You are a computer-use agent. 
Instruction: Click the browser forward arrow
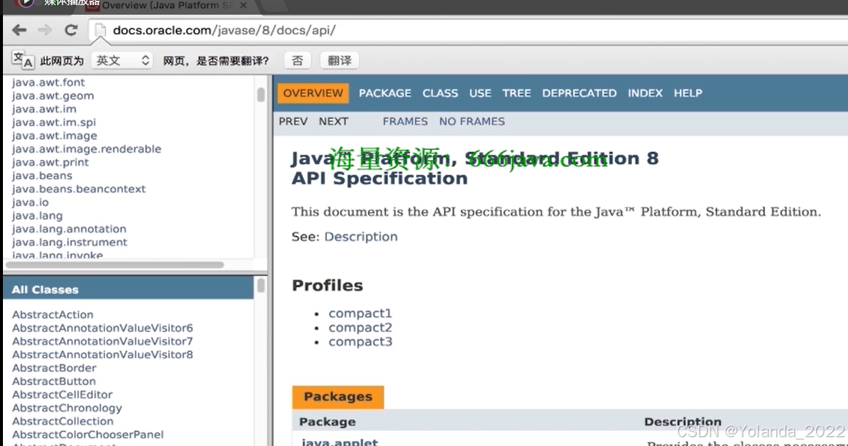point(45,29)
